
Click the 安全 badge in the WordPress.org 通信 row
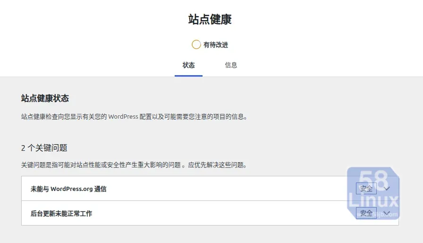366,189
